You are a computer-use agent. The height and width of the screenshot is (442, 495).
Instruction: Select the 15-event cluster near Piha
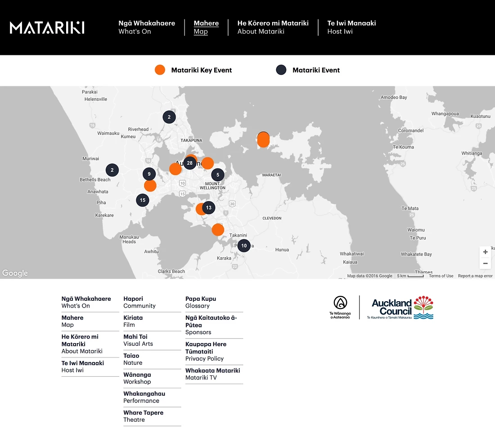tap(143, 200)
